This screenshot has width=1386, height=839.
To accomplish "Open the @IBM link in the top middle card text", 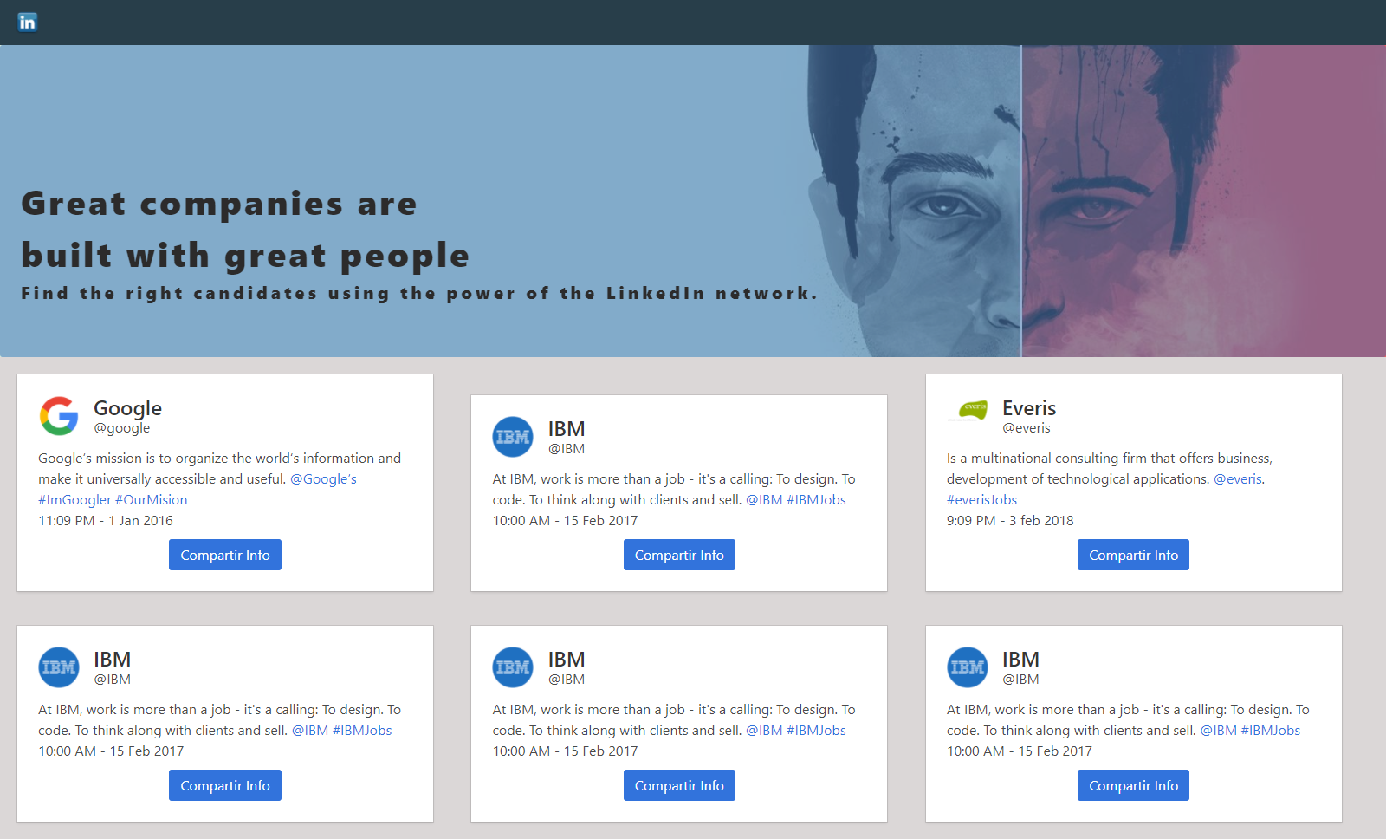I will pos(764,500).
